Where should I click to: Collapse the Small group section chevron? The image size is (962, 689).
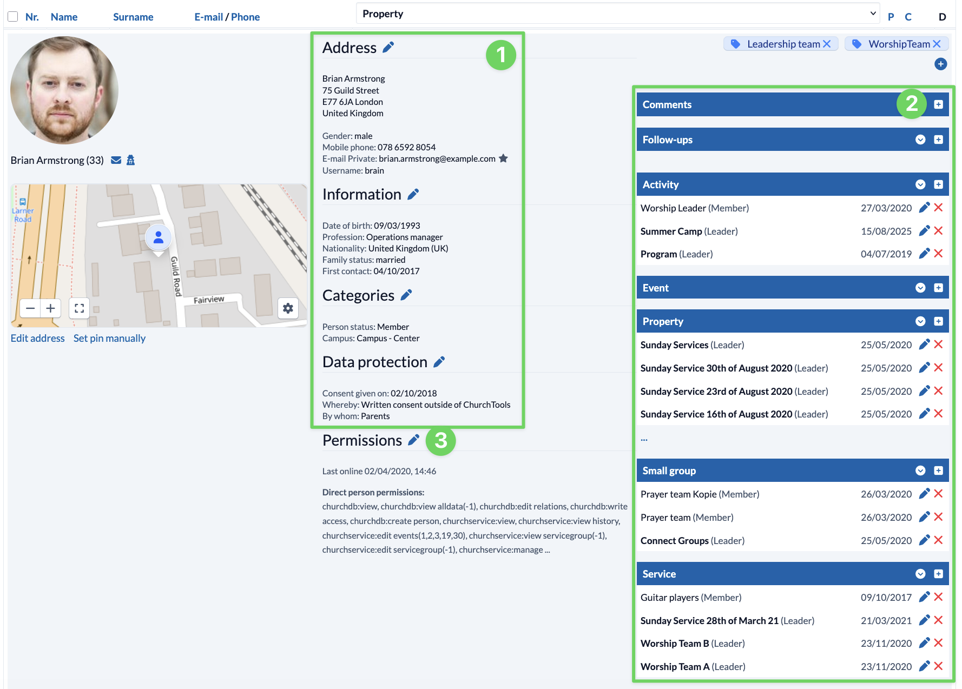[920, 471]
